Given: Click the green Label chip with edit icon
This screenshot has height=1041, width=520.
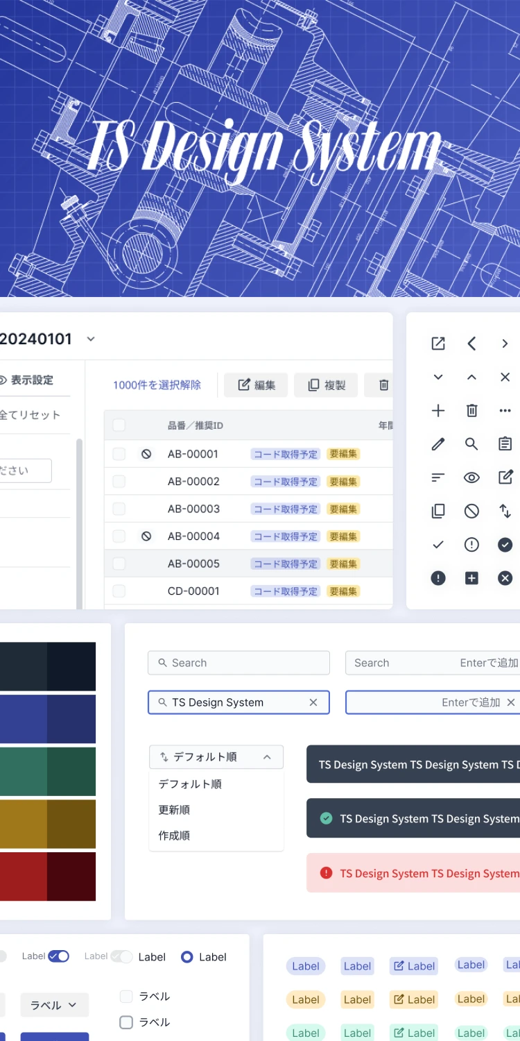Looking at the screenshot, I should [x=414, y=1033].
